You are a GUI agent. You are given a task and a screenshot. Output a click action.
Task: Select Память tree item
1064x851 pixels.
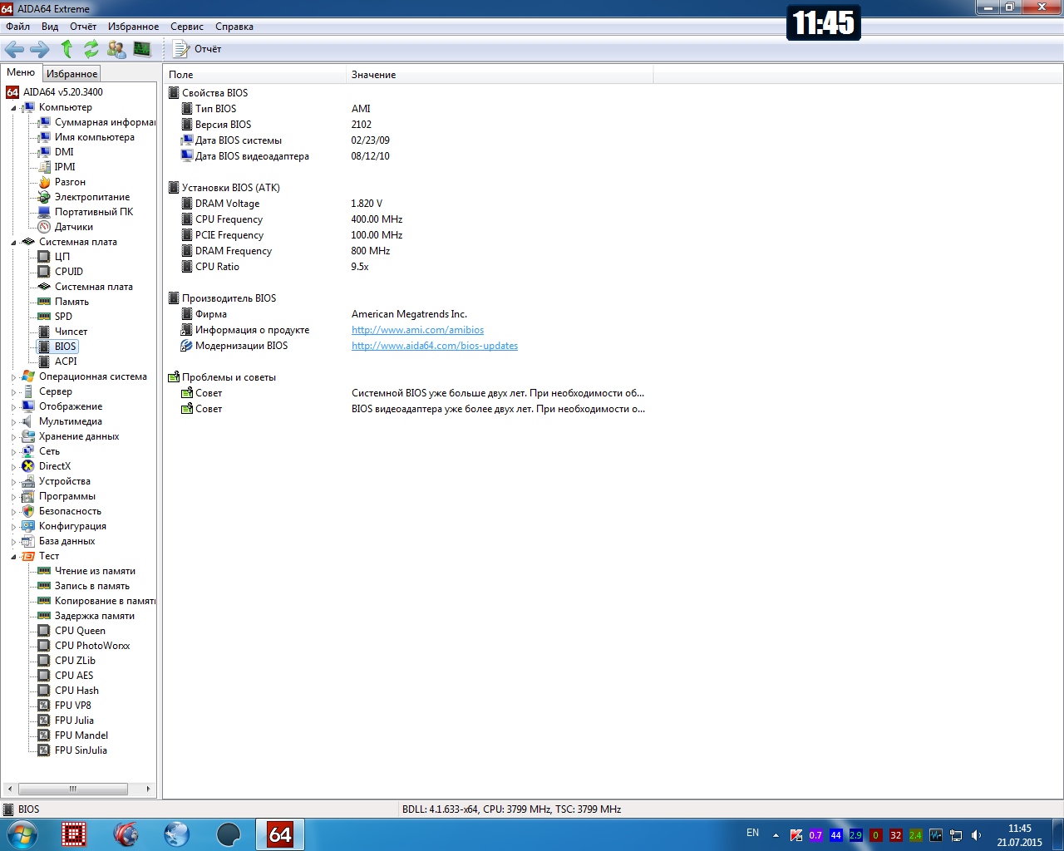coord(71,302)
